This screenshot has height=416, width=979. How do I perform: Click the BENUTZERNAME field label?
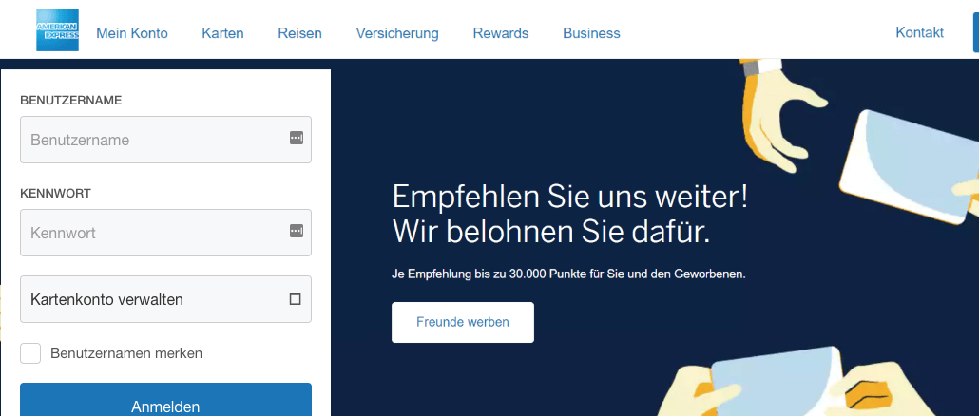70,101
